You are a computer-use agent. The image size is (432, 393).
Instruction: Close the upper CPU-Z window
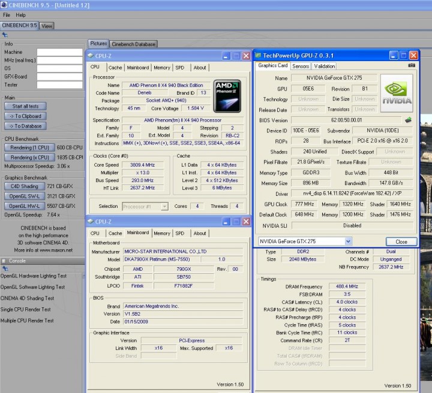tap(247, 56)
